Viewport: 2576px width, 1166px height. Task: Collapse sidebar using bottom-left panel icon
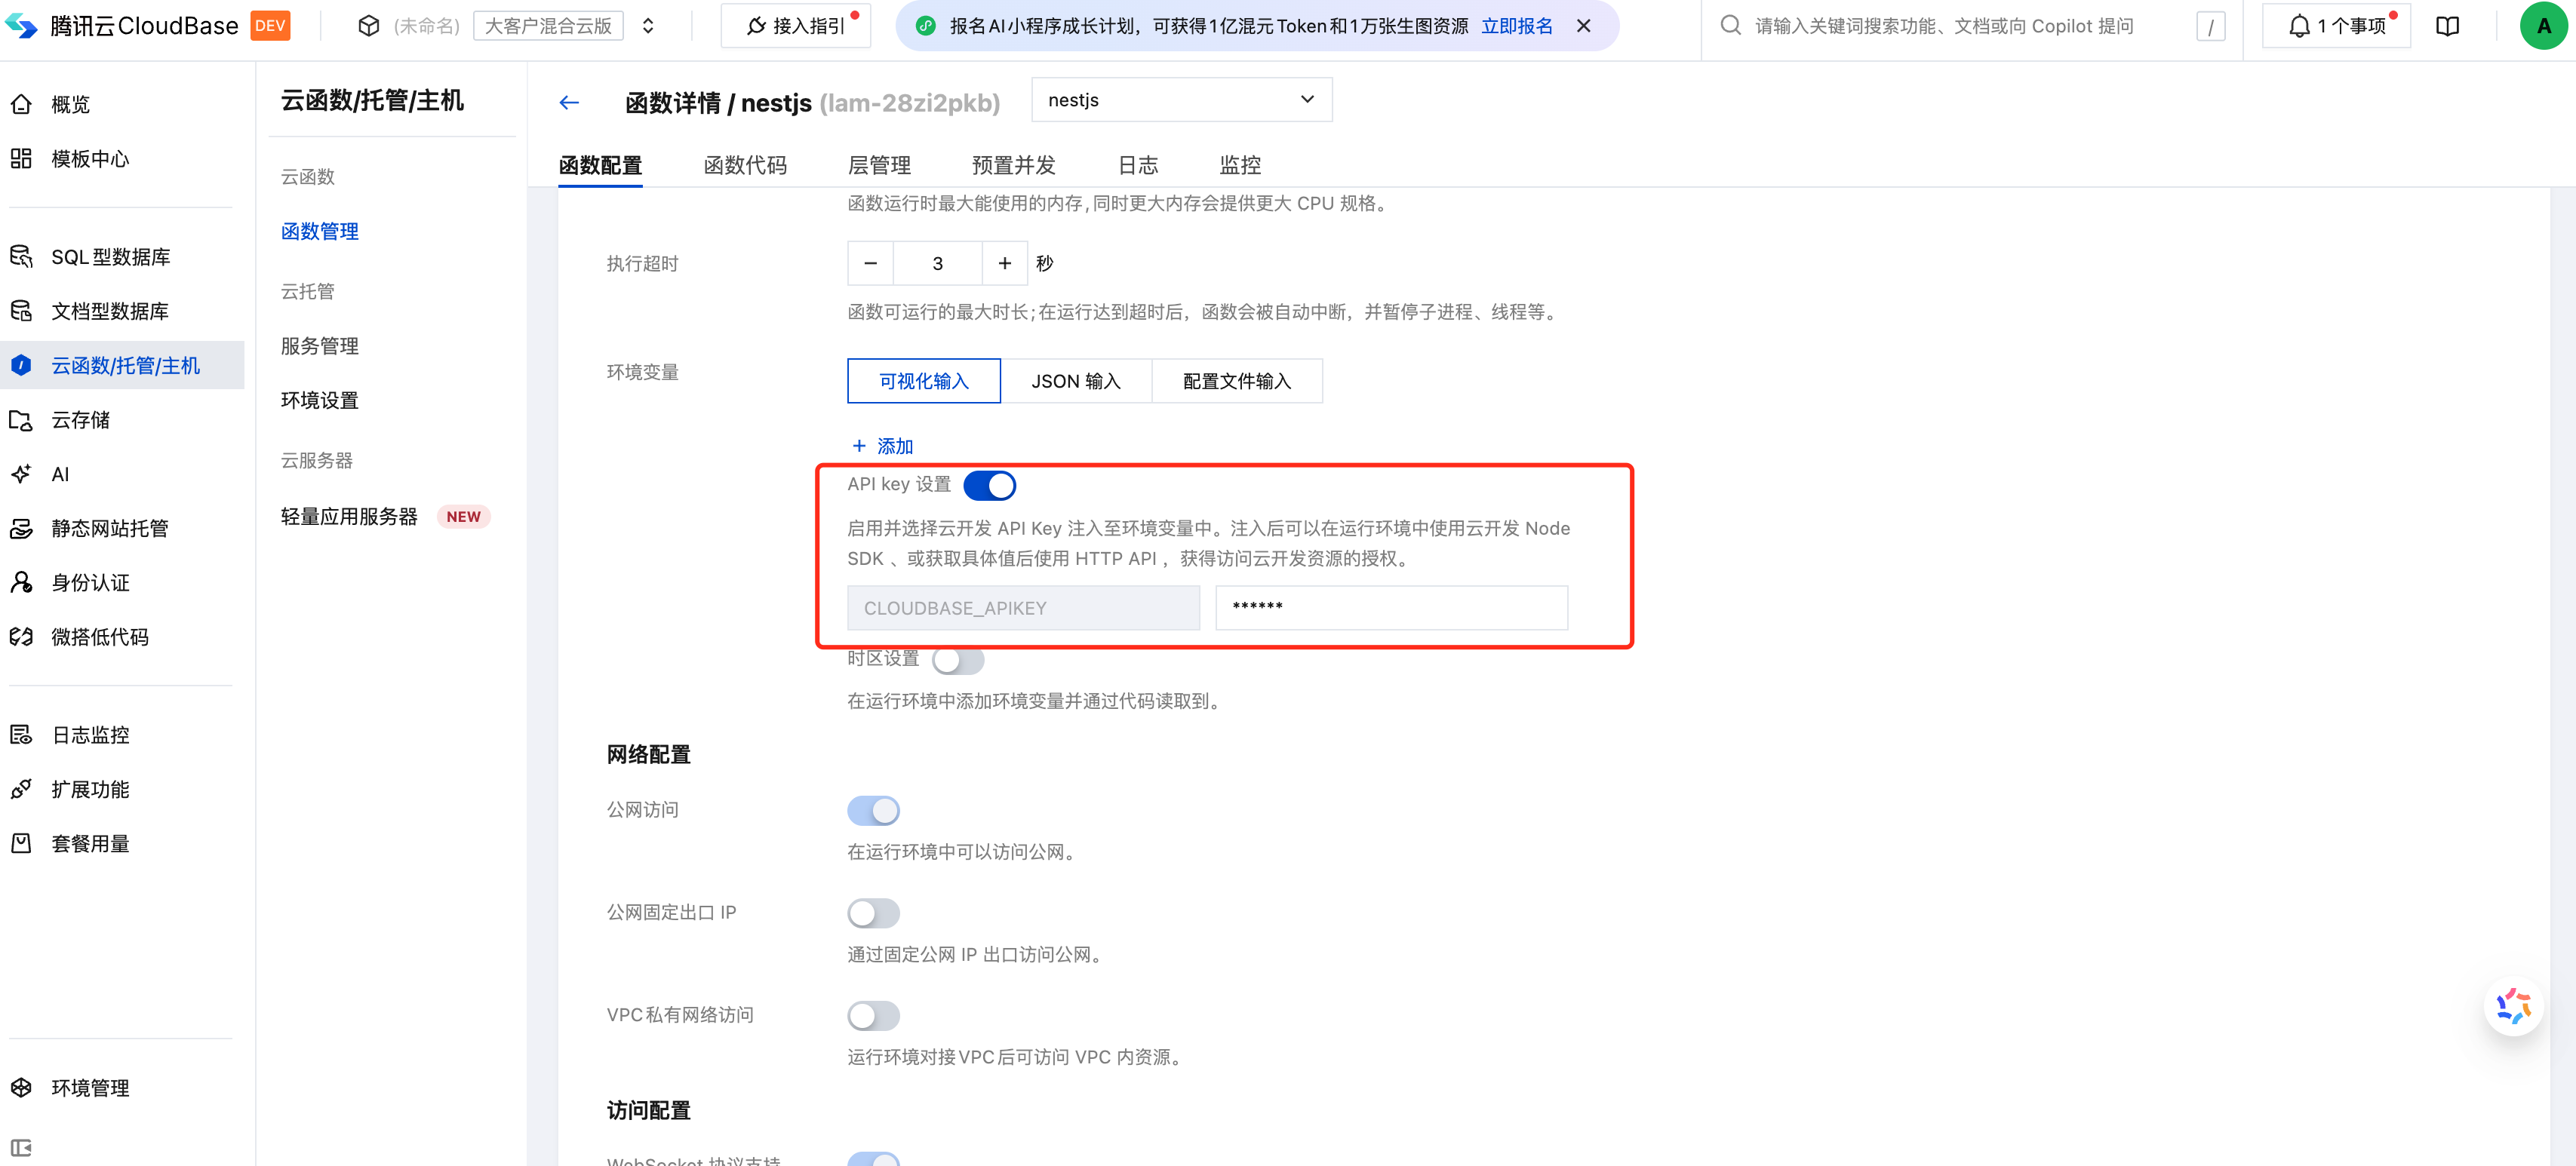point(21,1148)
